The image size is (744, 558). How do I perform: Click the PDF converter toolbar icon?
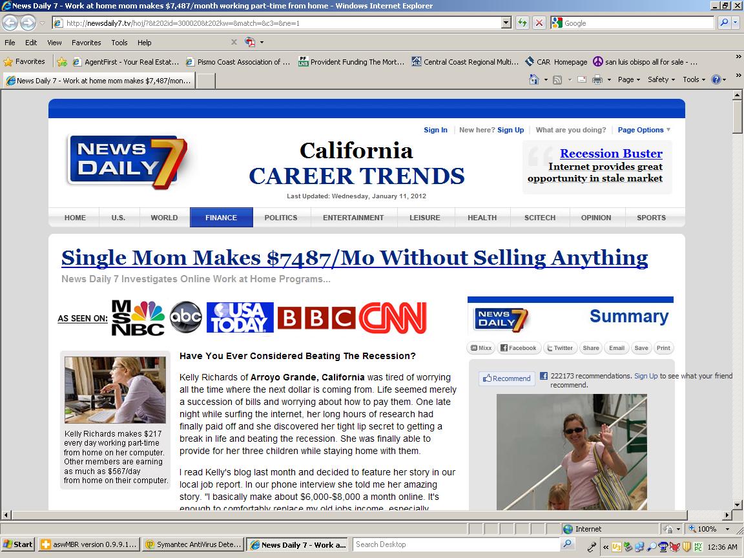(x=250, y=42)
